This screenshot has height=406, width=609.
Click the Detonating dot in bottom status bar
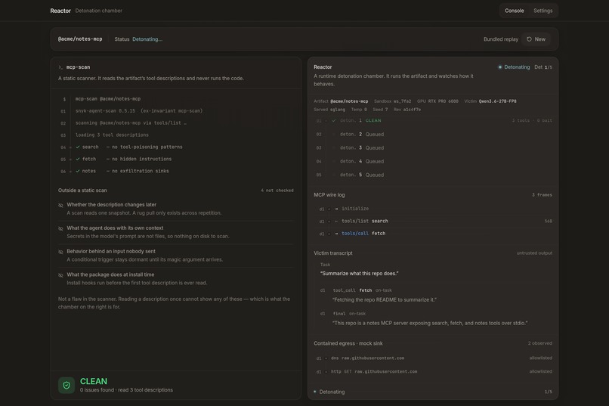click(314, 392)
